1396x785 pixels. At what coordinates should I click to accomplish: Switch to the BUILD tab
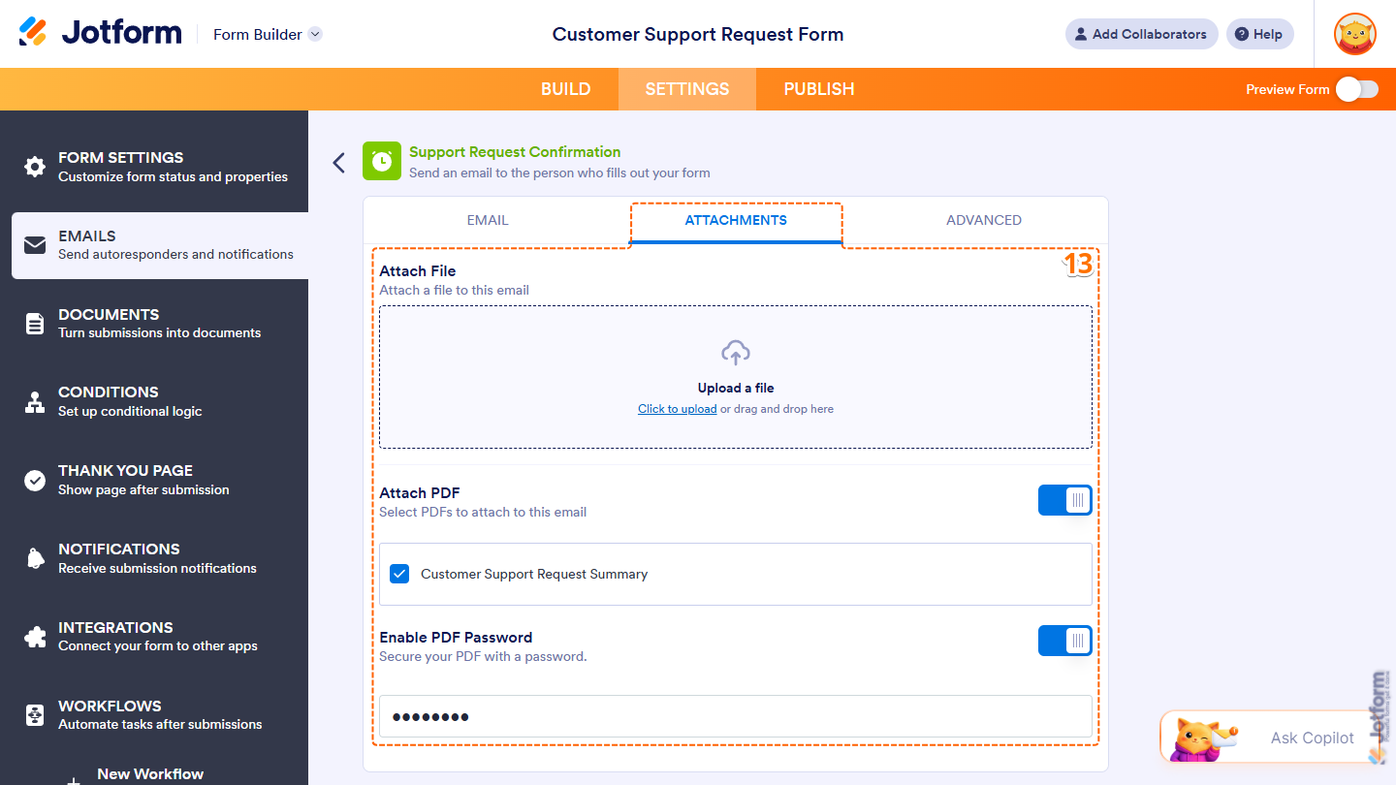(566, 89)
